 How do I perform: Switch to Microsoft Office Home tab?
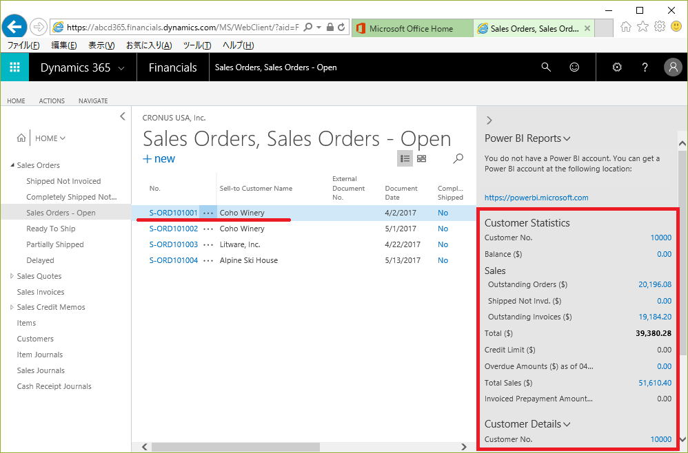point(412,28)
